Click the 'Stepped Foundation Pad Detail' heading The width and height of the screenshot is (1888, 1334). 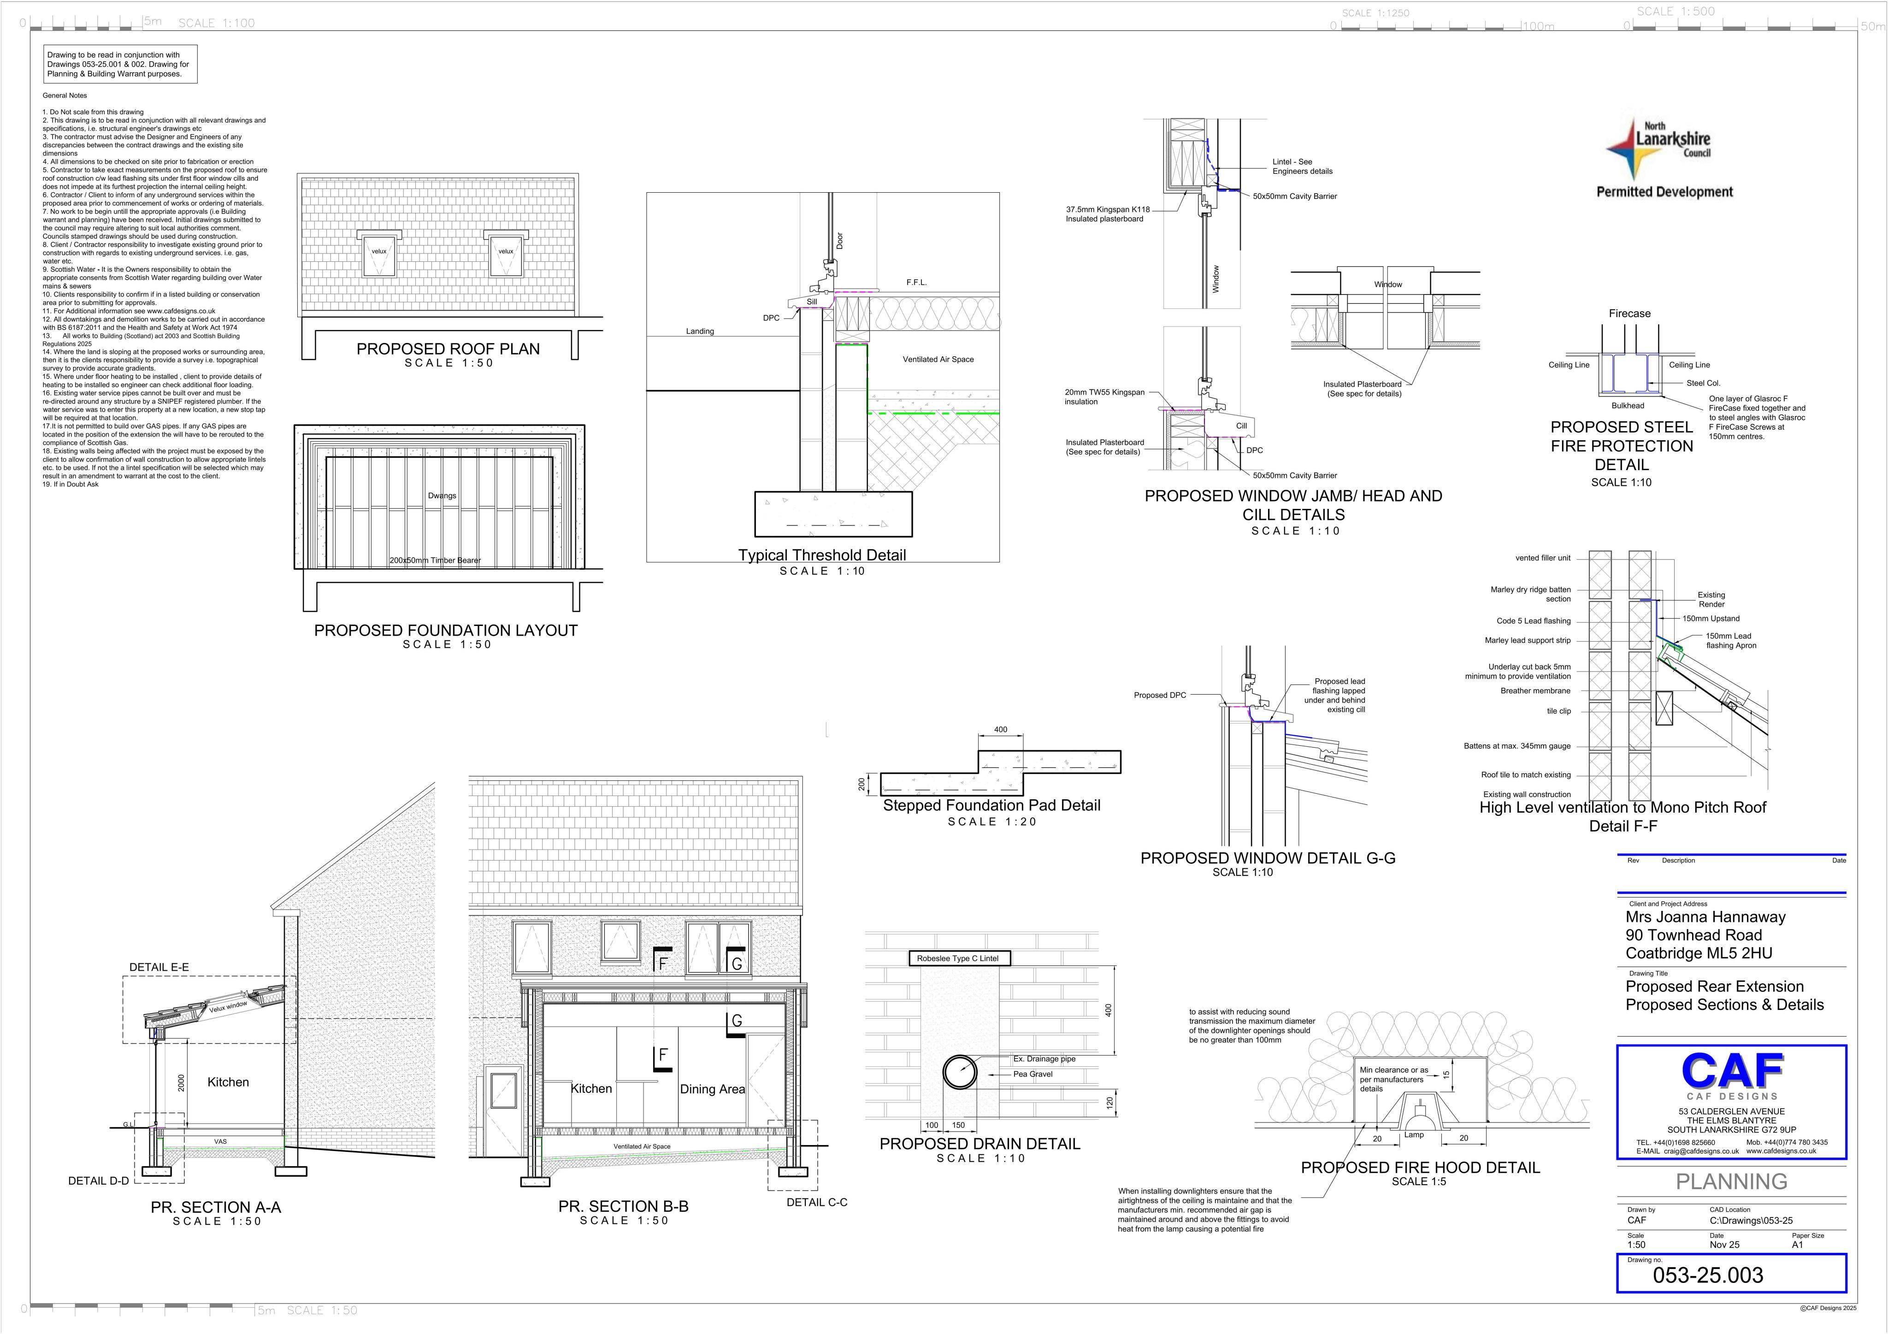[991, 805]
